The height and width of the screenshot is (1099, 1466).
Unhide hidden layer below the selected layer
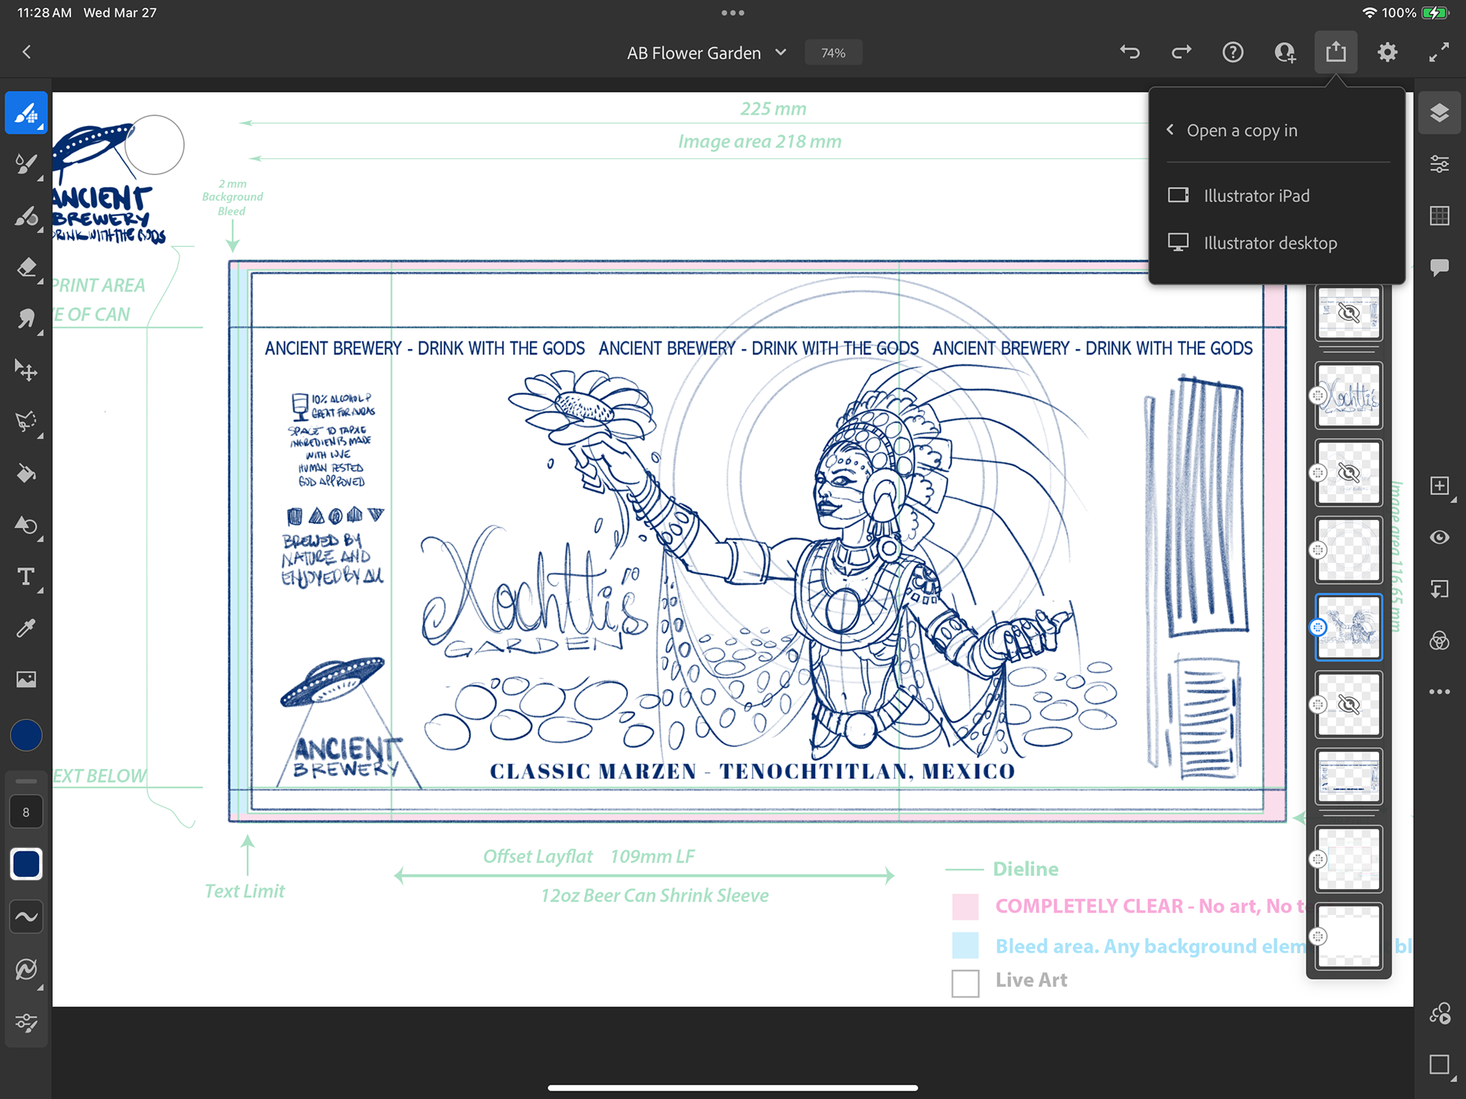(x=1348, y=704)
